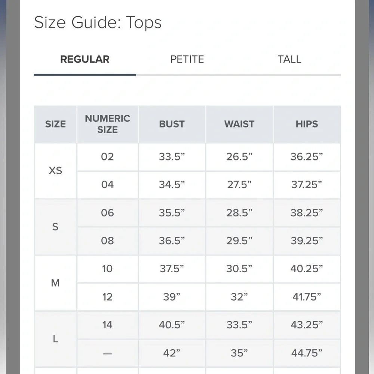Viewport: 374px width, 374px height.
Task: Click the 37.5" bust measurement
Action: [x=172, y=269]
